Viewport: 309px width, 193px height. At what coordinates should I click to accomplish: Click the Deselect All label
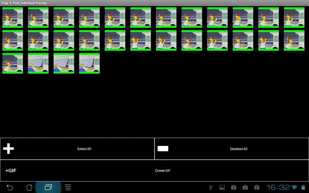(239, 149)
